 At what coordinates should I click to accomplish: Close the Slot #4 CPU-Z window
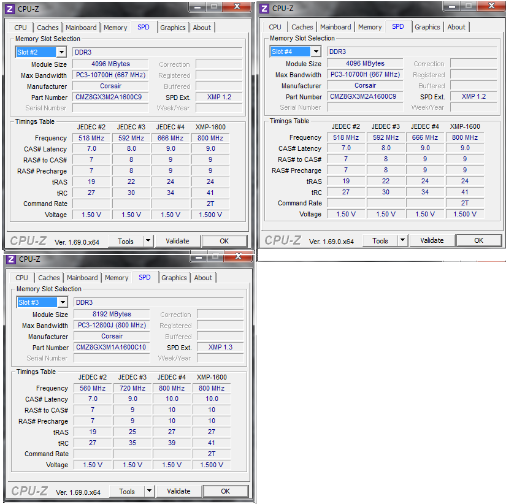pyautogui.click(x=491, y=6)
